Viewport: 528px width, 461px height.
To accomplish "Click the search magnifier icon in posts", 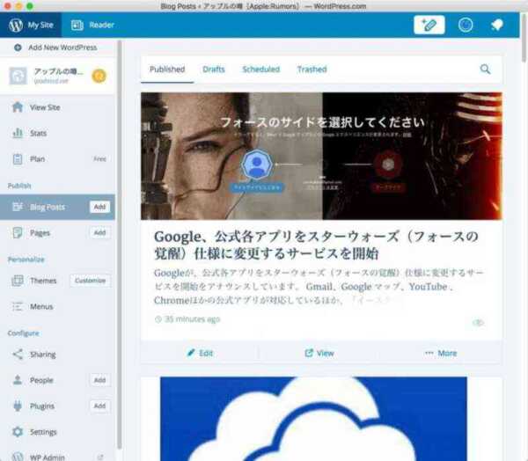I will pyautogui.click(x=485, y=70).
